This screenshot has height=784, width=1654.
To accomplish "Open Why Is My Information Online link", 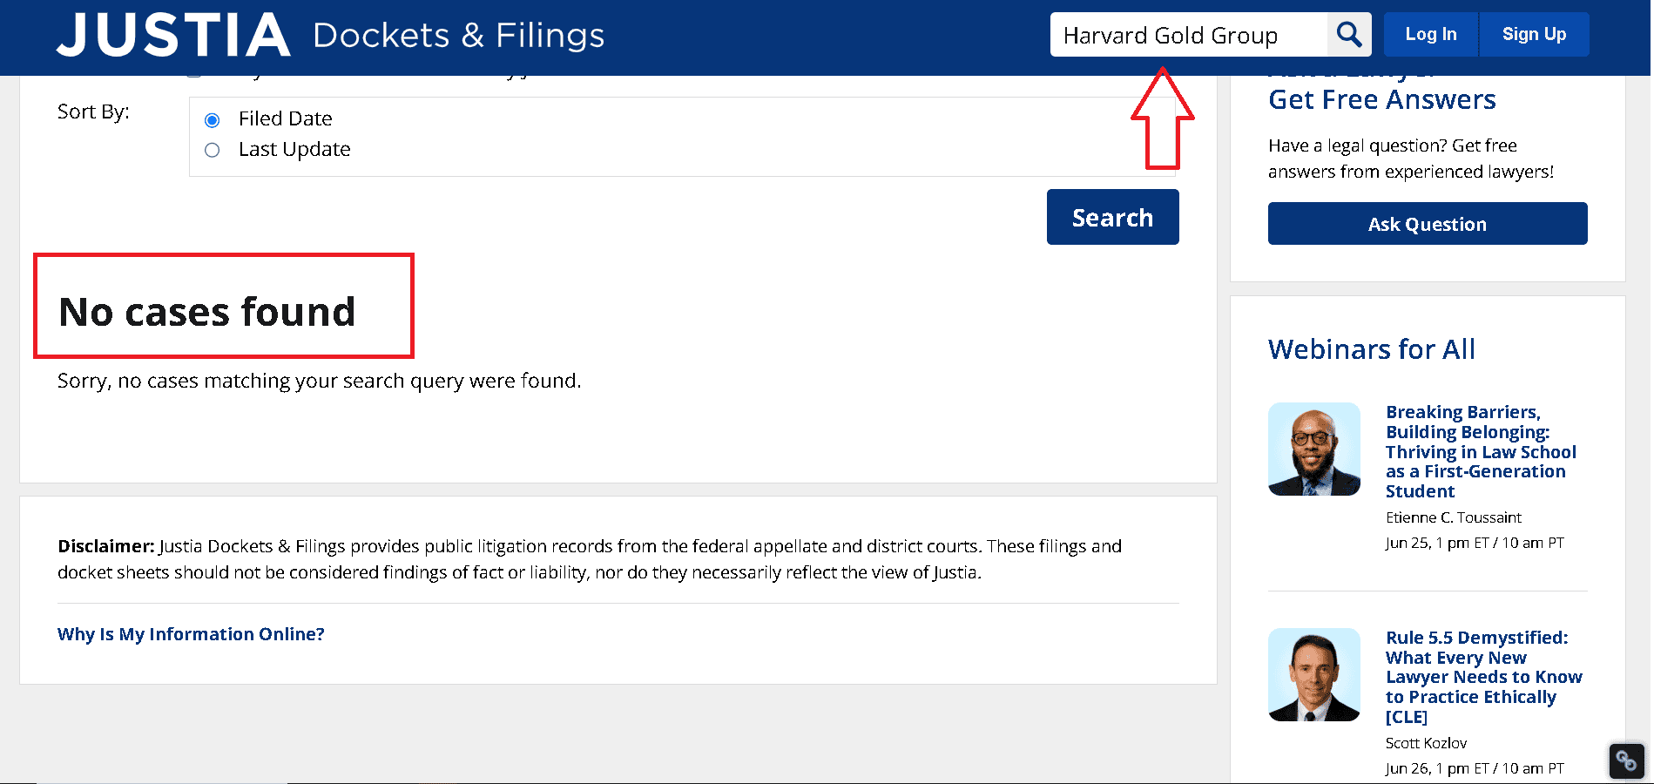I will 191,634.
